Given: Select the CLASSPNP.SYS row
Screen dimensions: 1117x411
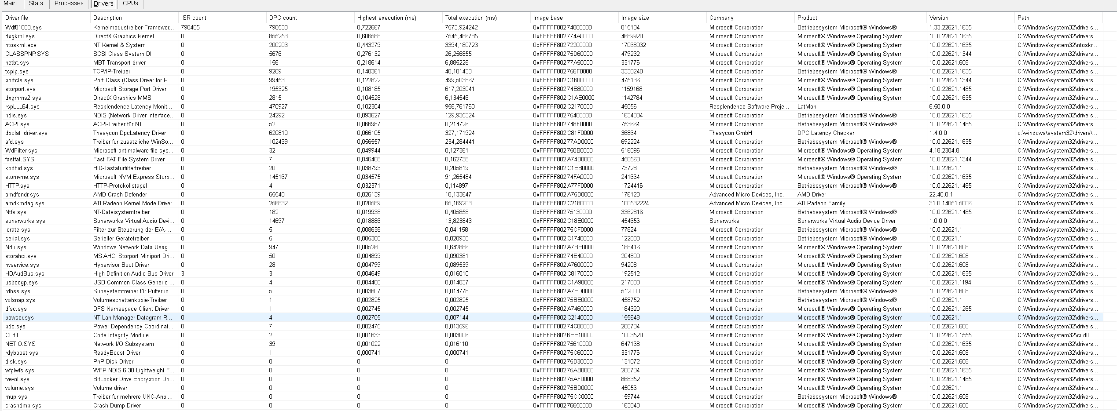Looking at the screenshot, I should (552, 54).
